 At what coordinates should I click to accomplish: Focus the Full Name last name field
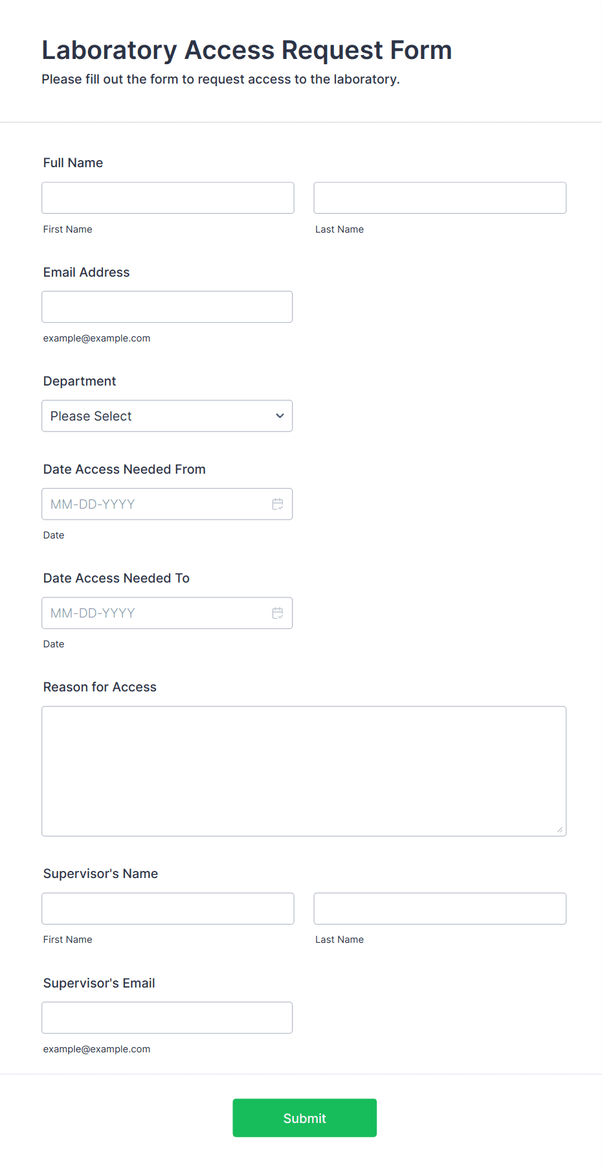point(440,198)
